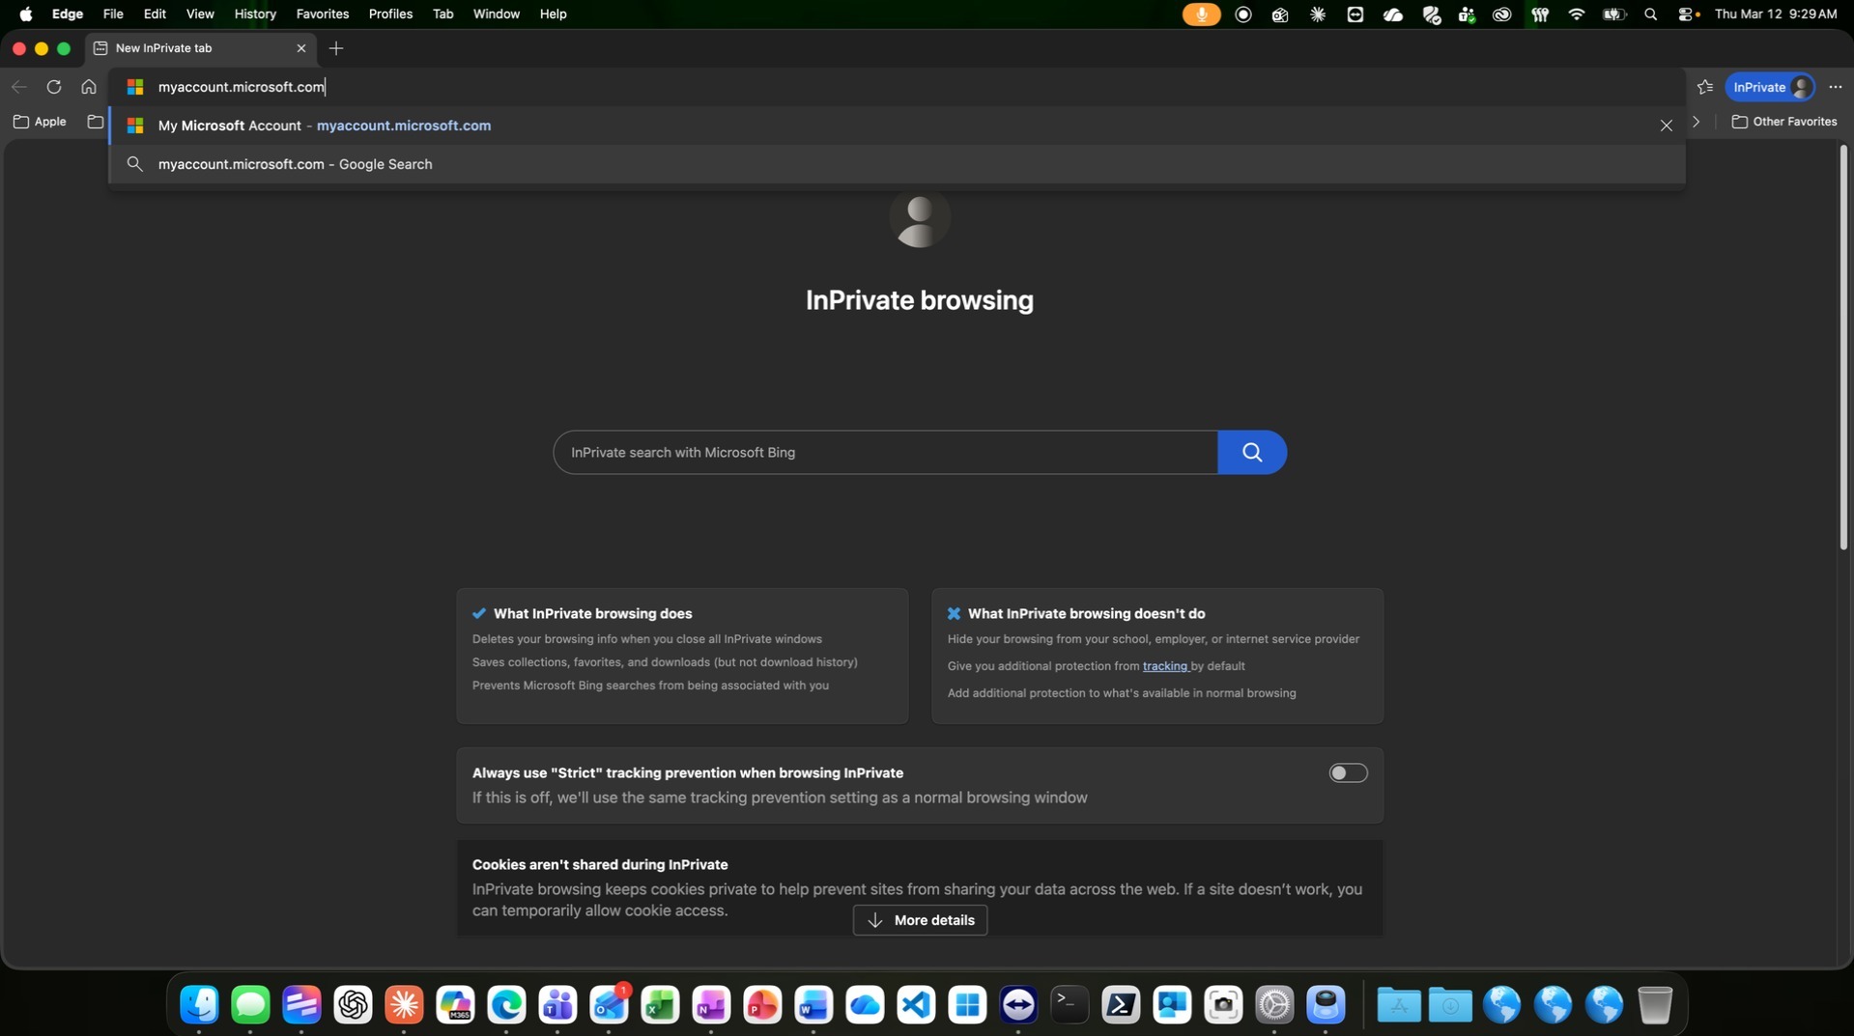Open the Edge application menu
This screenshot has width=1854, height=1036.
(68, 14)
